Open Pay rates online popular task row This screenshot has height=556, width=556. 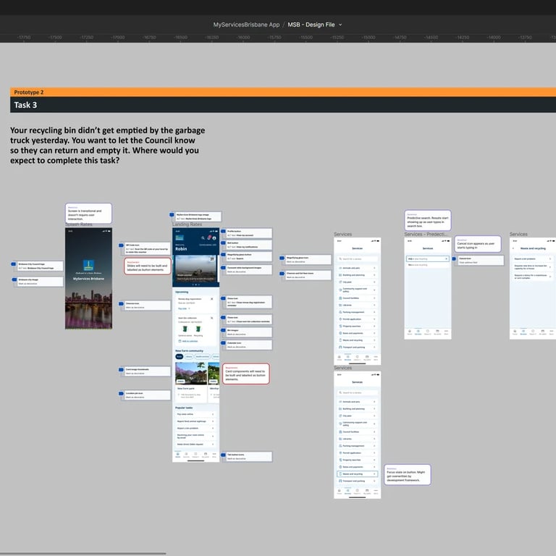195,414
